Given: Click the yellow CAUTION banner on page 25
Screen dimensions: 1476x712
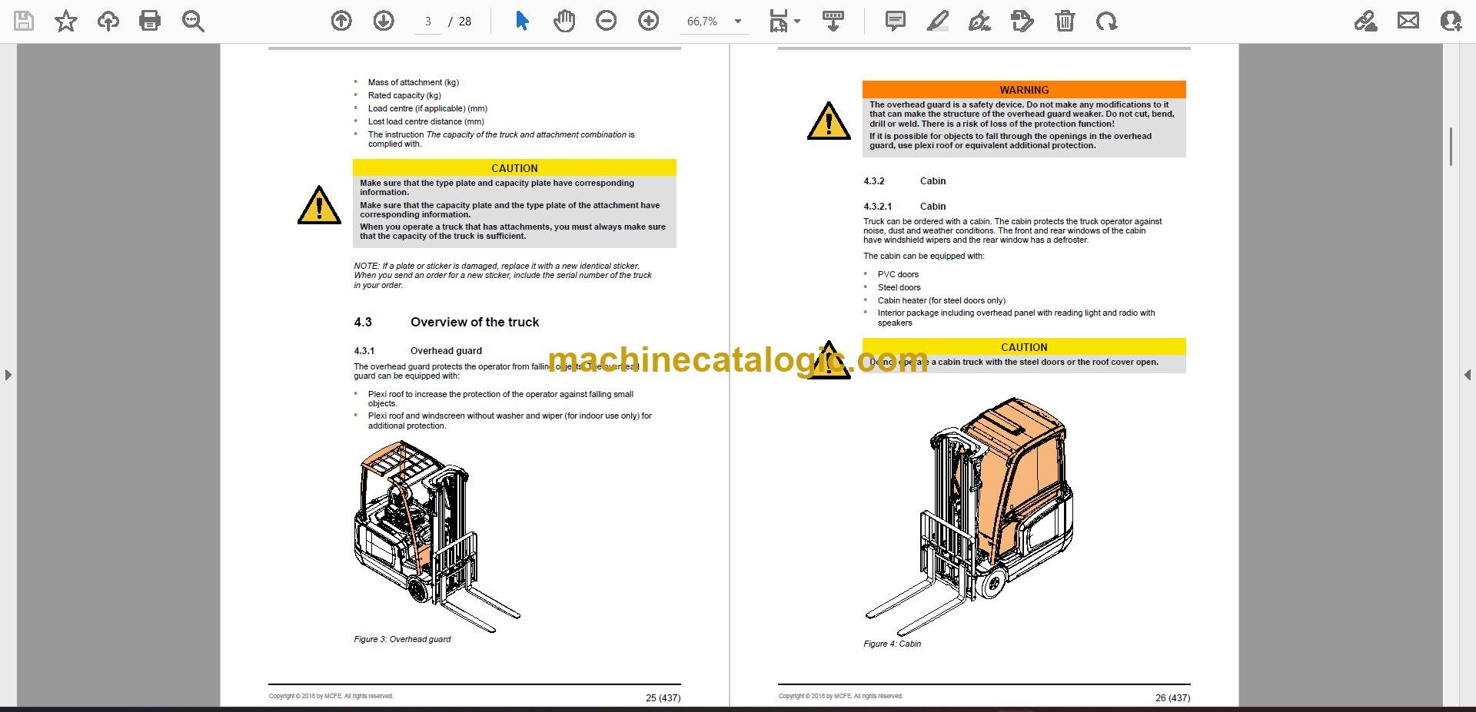Looking at the screenshot, I should tap(514, 168).
